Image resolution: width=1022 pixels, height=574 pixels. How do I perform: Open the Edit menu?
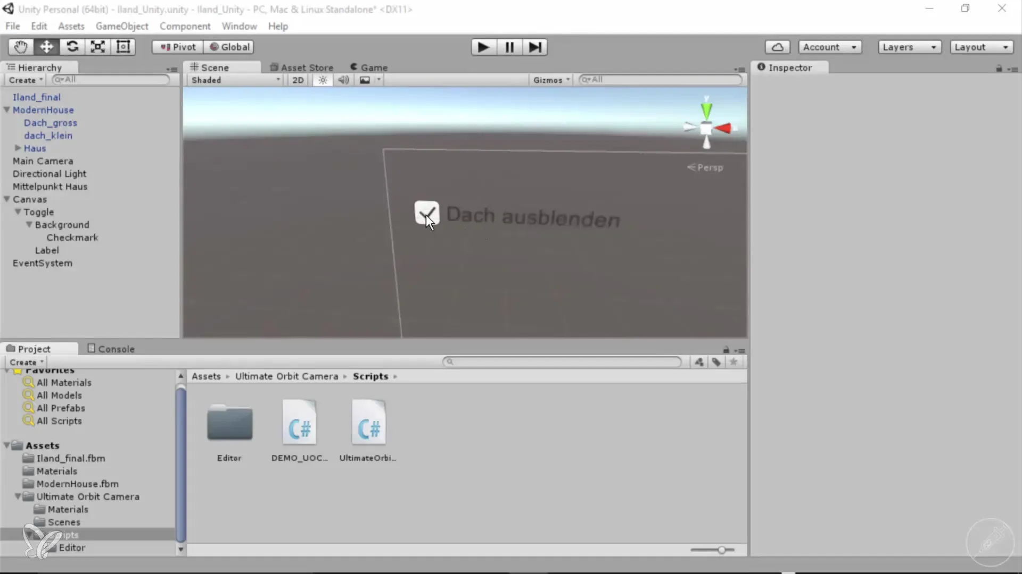click(39, 26)
